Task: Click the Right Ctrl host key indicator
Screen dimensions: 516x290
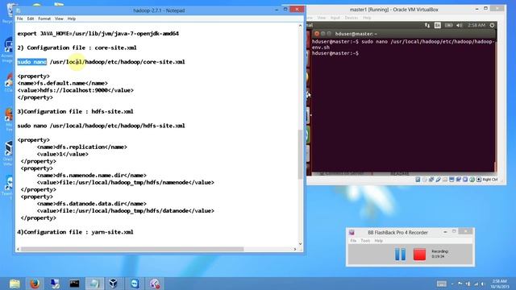Action: (x=490, y=180)
